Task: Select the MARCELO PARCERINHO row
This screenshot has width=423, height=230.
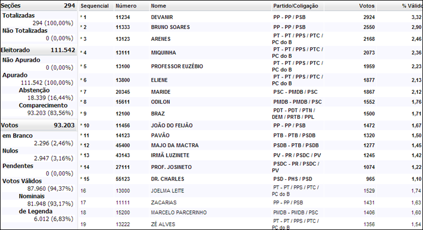Action: [251, 213]
